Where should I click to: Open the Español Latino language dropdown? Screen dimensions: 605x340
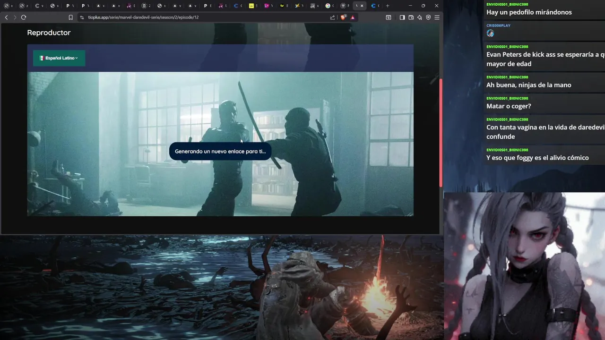[59, 58]
